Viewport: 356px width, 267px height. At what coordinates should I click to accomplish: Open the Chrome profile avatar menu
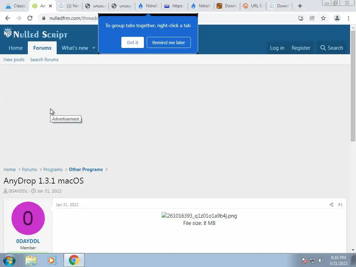(x=337, y=18)
